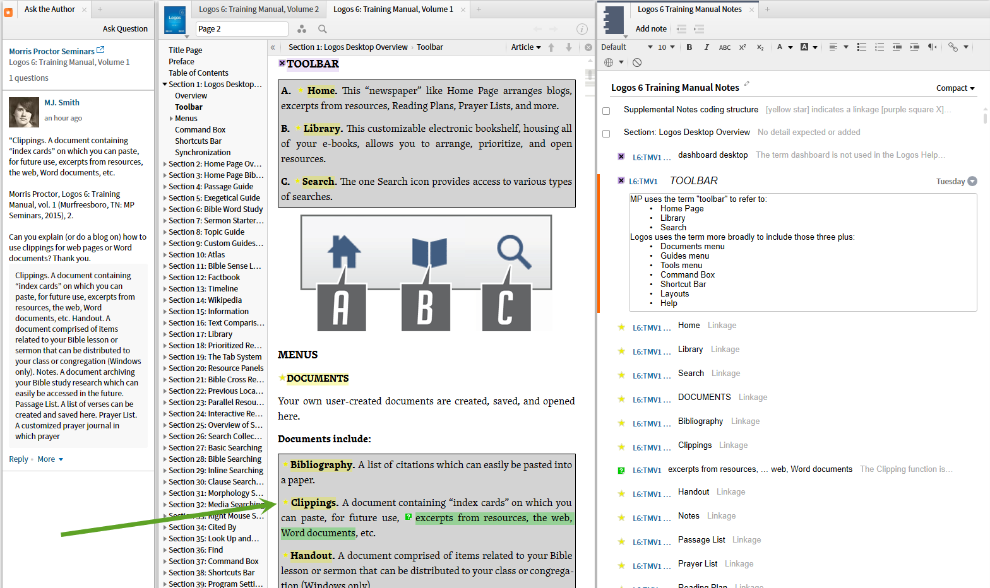
Task: Select the Training Manual, Volume 1 tab
Action: (393, 9)
